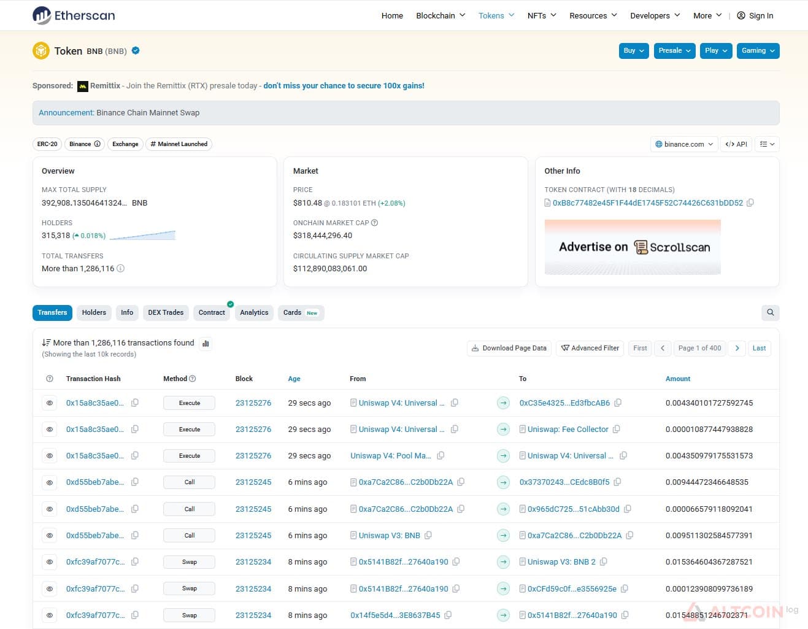
Task: Copy the Uniswap V3: BNB from address
Action: pos(428,535)
